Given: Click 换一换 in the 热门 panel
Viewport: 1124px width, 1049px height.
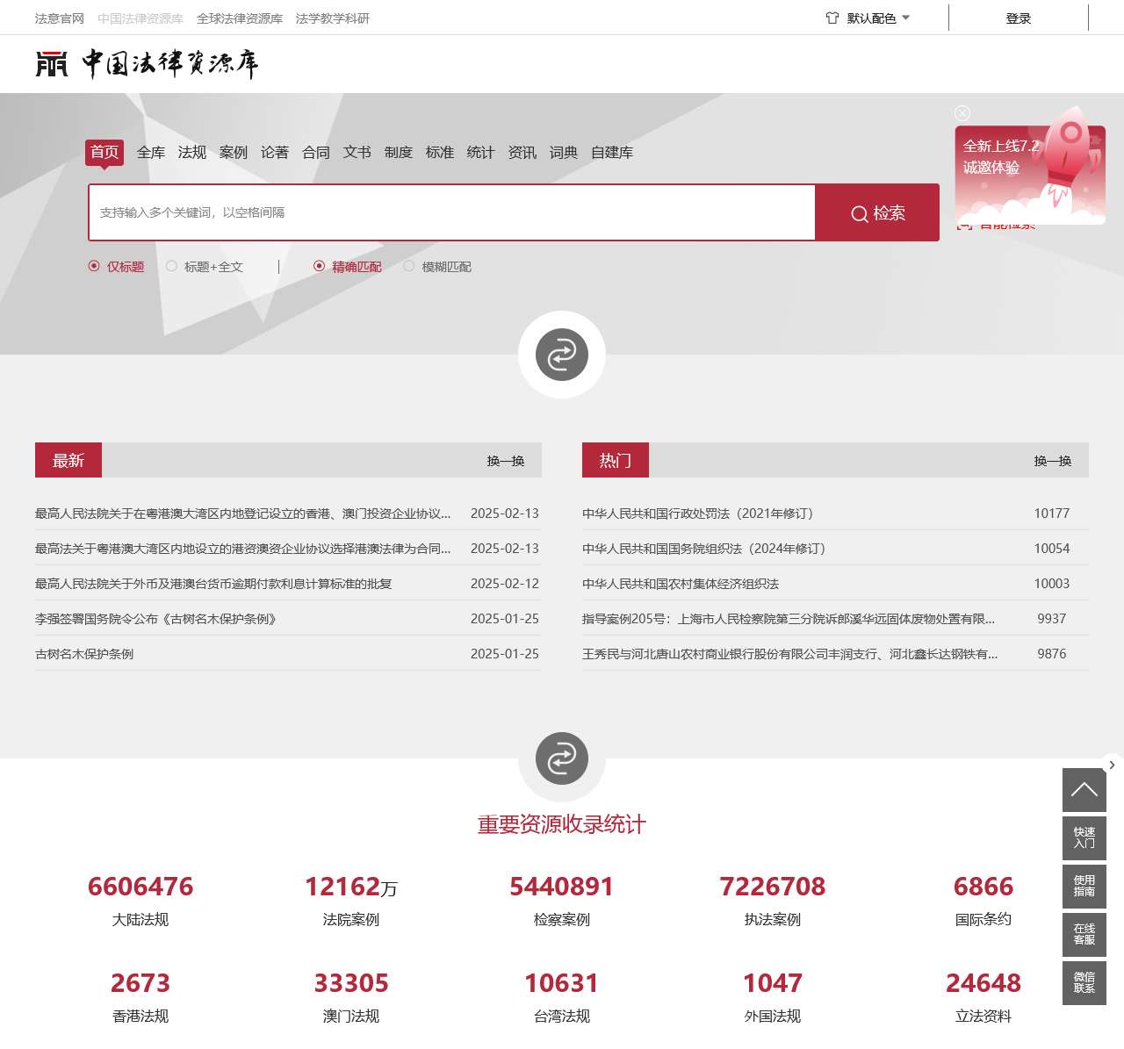Looking at the screenshot, I should (1053, 460).
